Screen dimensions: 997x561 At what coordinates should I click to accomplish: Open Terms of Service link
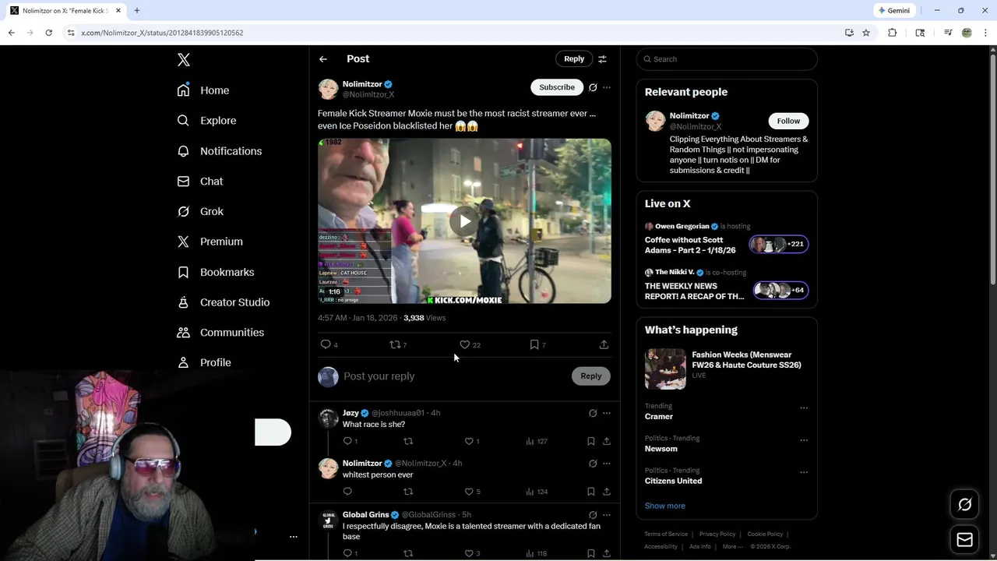pyautogui.click(x=666, y=535)
